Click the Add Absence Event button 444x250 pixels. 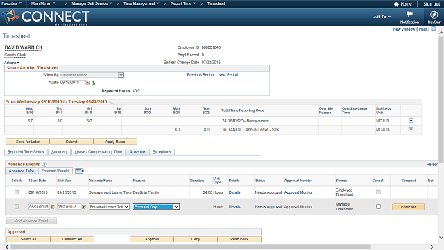pos(31,221)
